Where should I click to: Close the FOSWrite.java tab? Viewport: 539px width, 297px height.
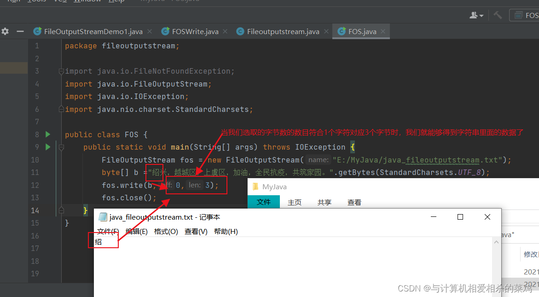(225, 31)
